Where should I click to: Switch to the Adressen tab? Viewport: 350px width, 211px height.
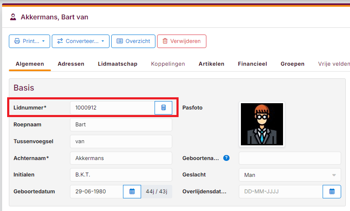(71, 64)
